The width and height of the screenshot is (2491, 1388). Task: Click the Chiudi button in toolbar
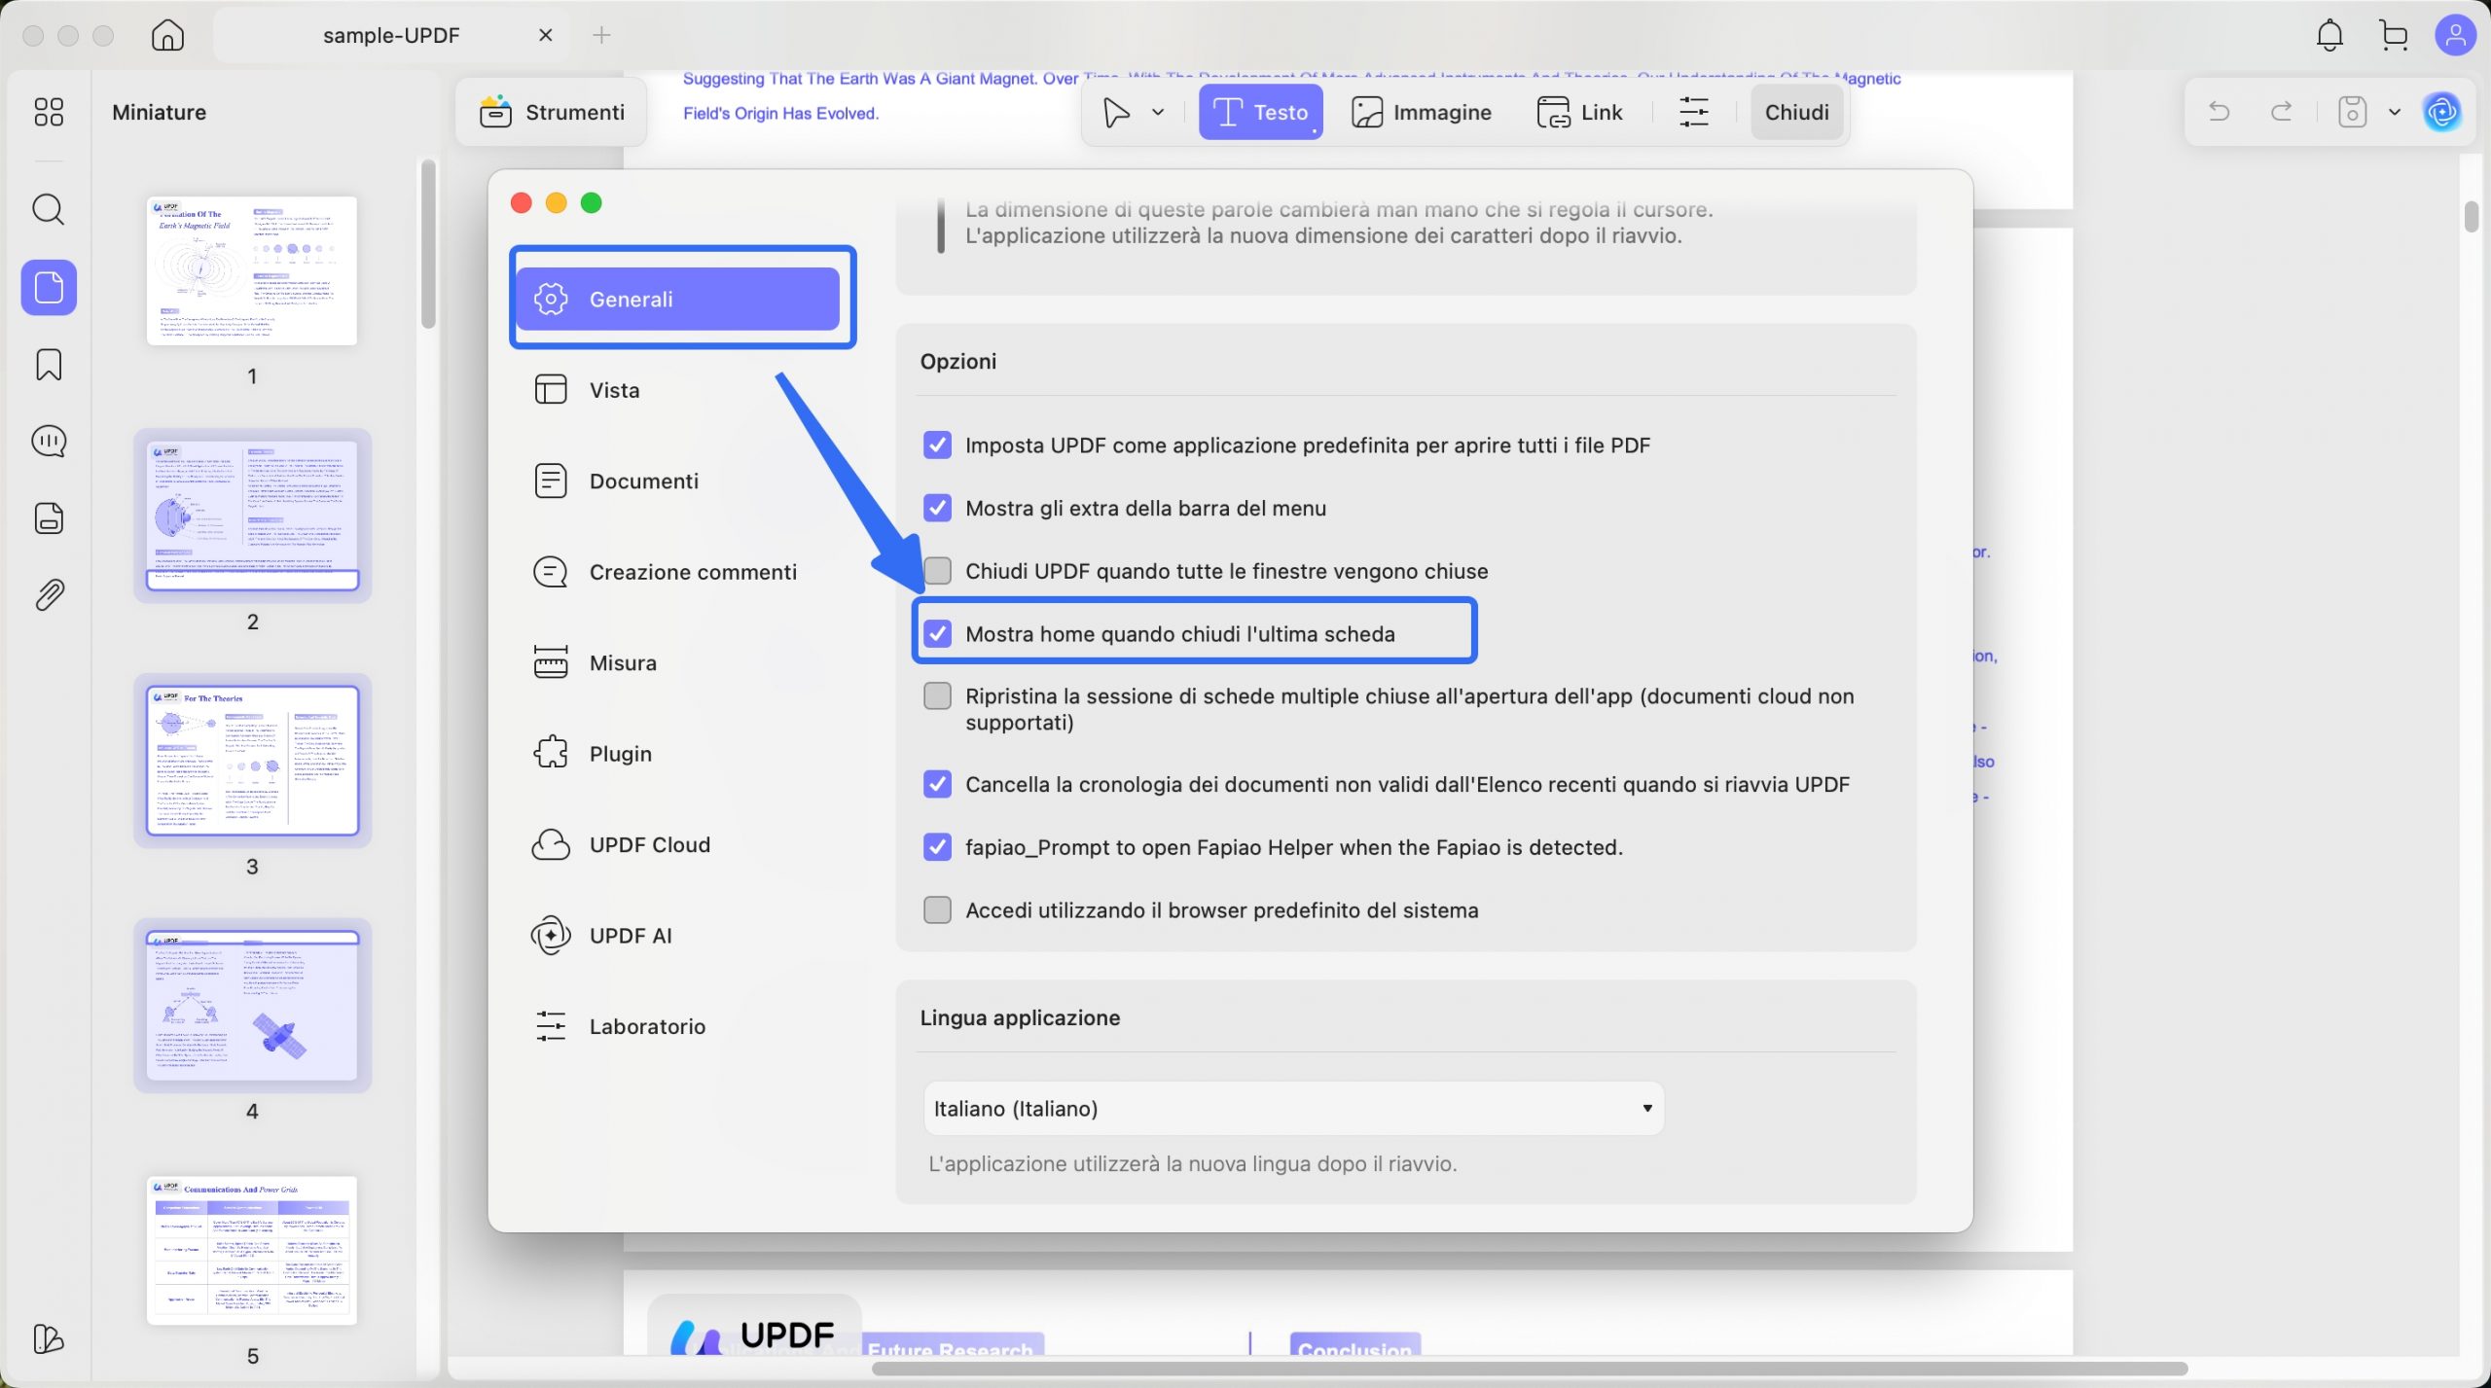point(1796,112)
